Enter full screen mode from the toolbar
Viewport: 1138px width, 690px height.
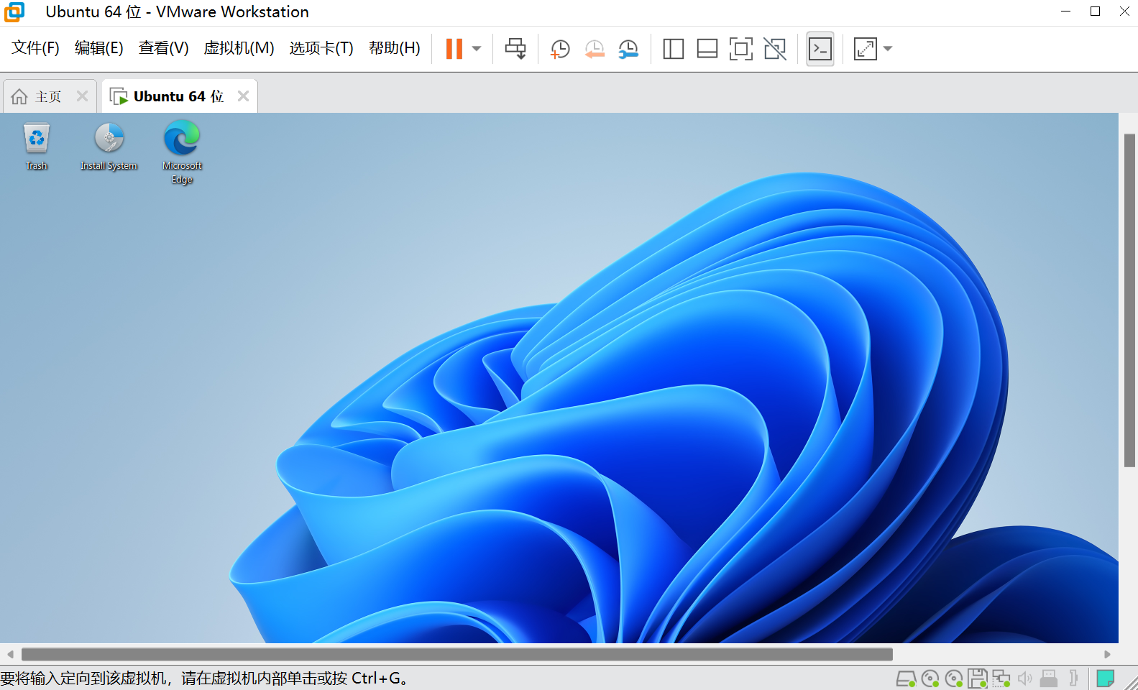pos(740,49)
